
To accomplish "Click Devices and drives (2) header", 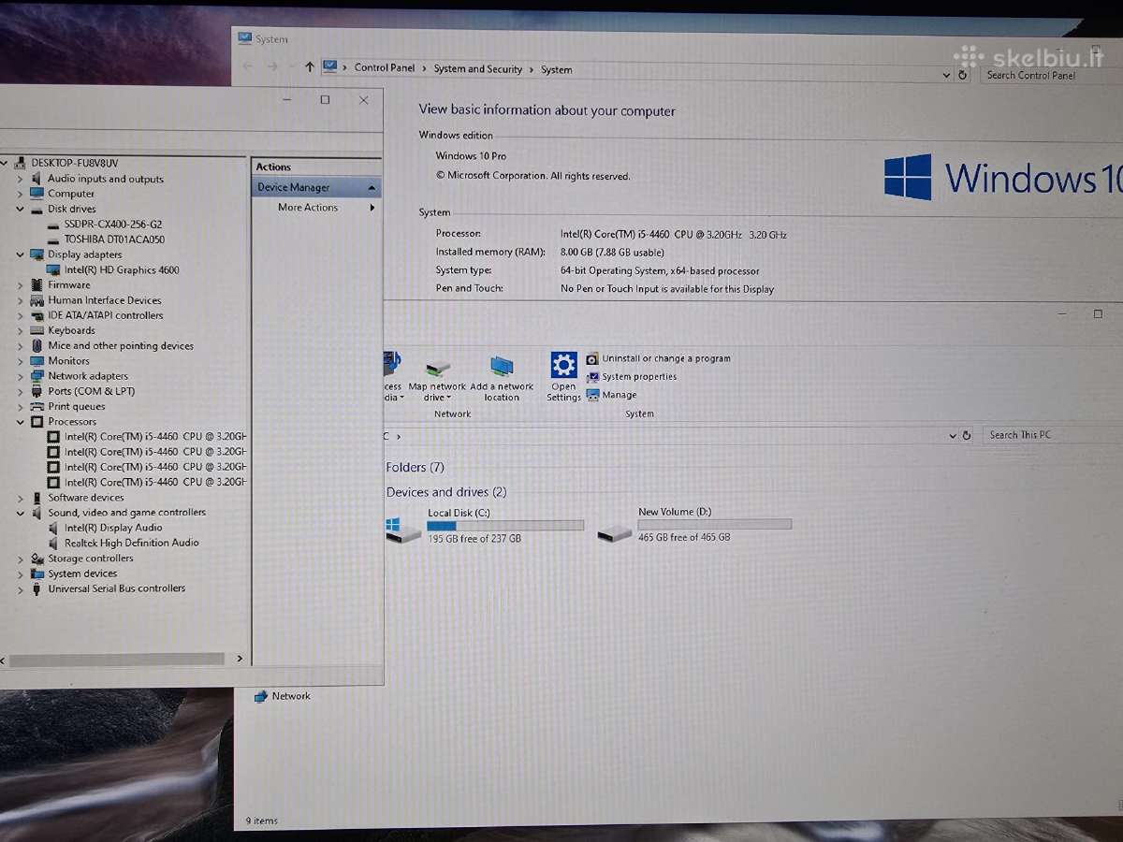I will coord(446,492).
